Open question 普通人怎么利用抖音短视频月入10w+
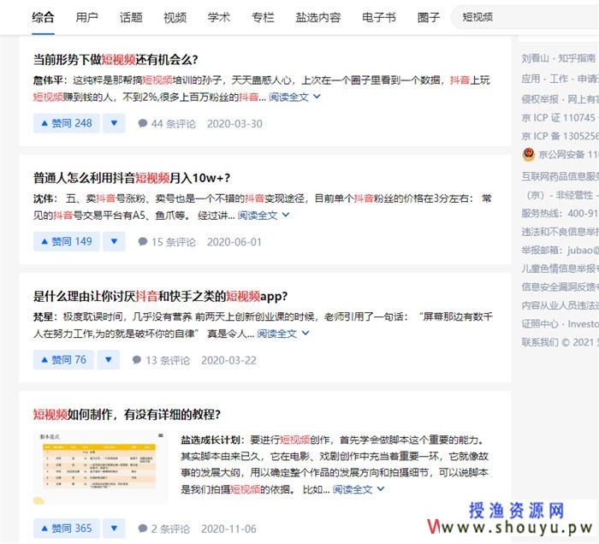This screenshot has width=599, height=544. click(132, 178)
